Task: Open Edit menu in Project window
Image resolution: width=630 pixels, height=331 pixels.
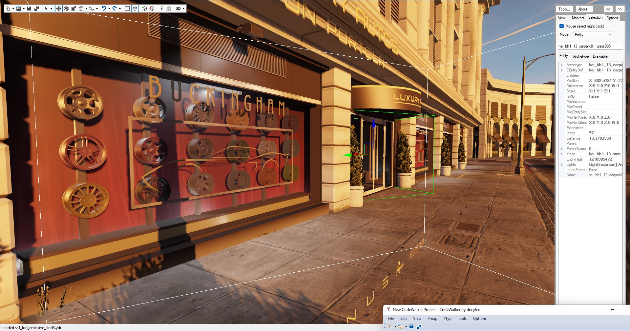Action: coord(404,319)
